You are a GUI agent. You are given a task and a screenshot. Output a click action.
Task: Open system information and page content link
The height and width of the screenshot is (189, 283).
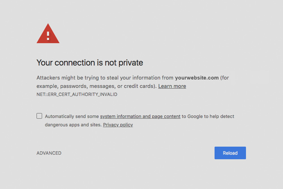pyautogui.click(x=140, y=116)
